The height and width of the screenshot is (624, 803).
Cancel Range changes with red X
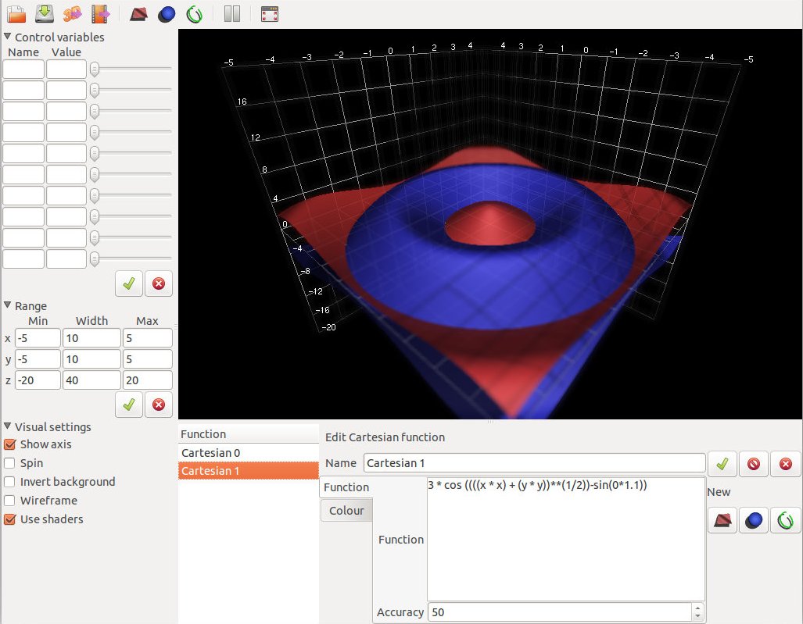pos(159,405)
